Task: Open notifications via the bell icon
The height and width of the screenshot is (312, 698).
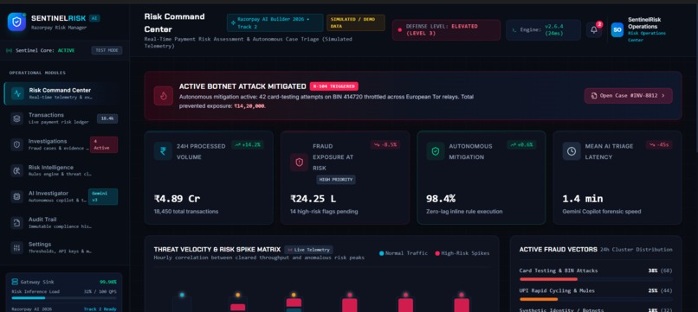Action: click(x=594, y=29)
